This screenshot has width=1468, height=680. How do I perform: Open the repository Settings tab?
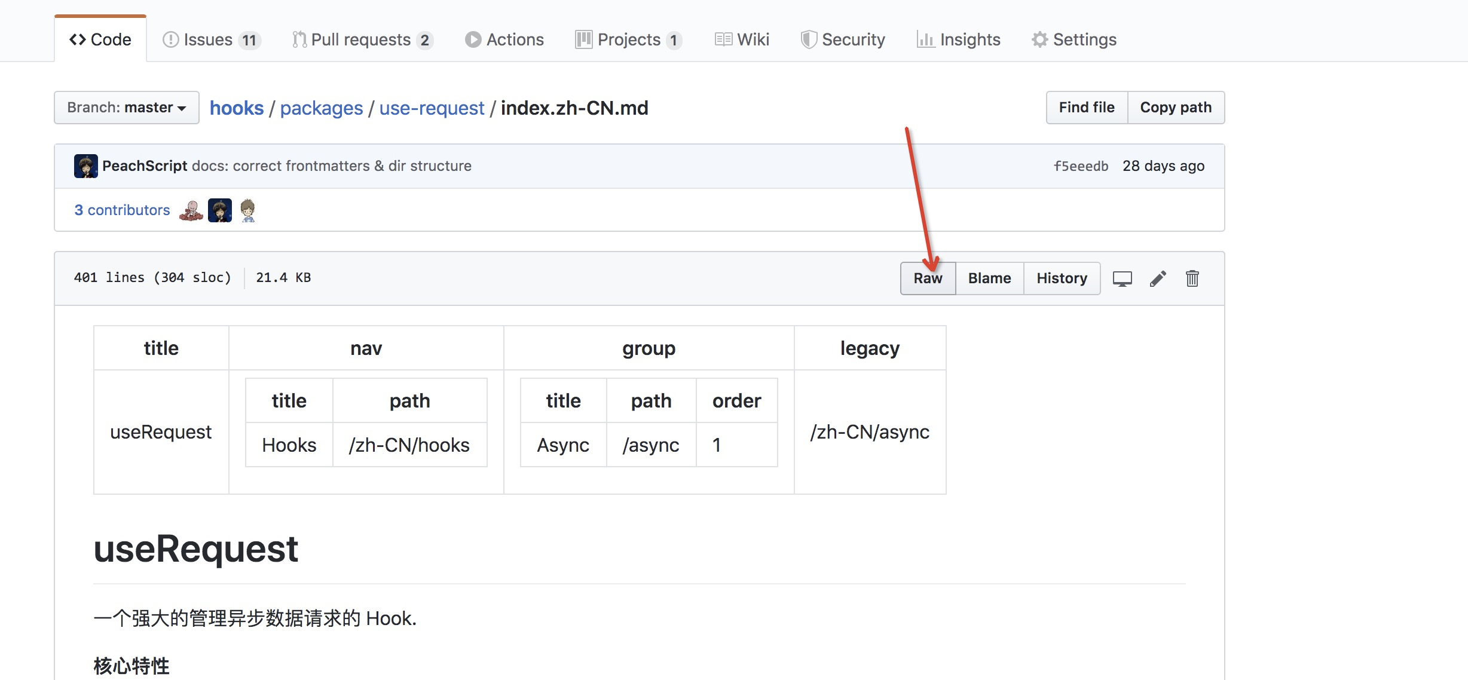1074,39
